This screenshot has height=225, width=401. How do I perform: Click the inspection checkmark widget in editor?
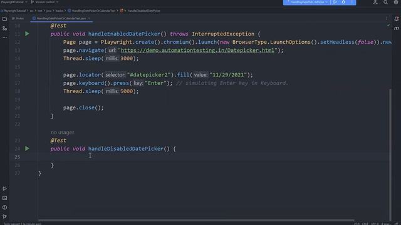(x=388, y=25)
